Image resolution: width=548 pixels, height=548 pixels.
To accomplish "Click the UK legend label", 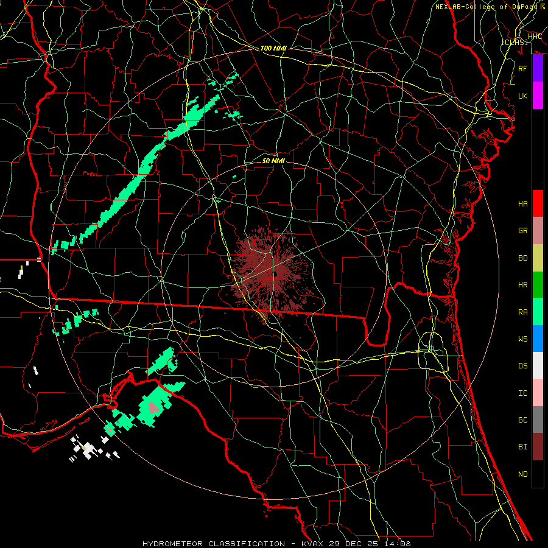I will point(523,96).
